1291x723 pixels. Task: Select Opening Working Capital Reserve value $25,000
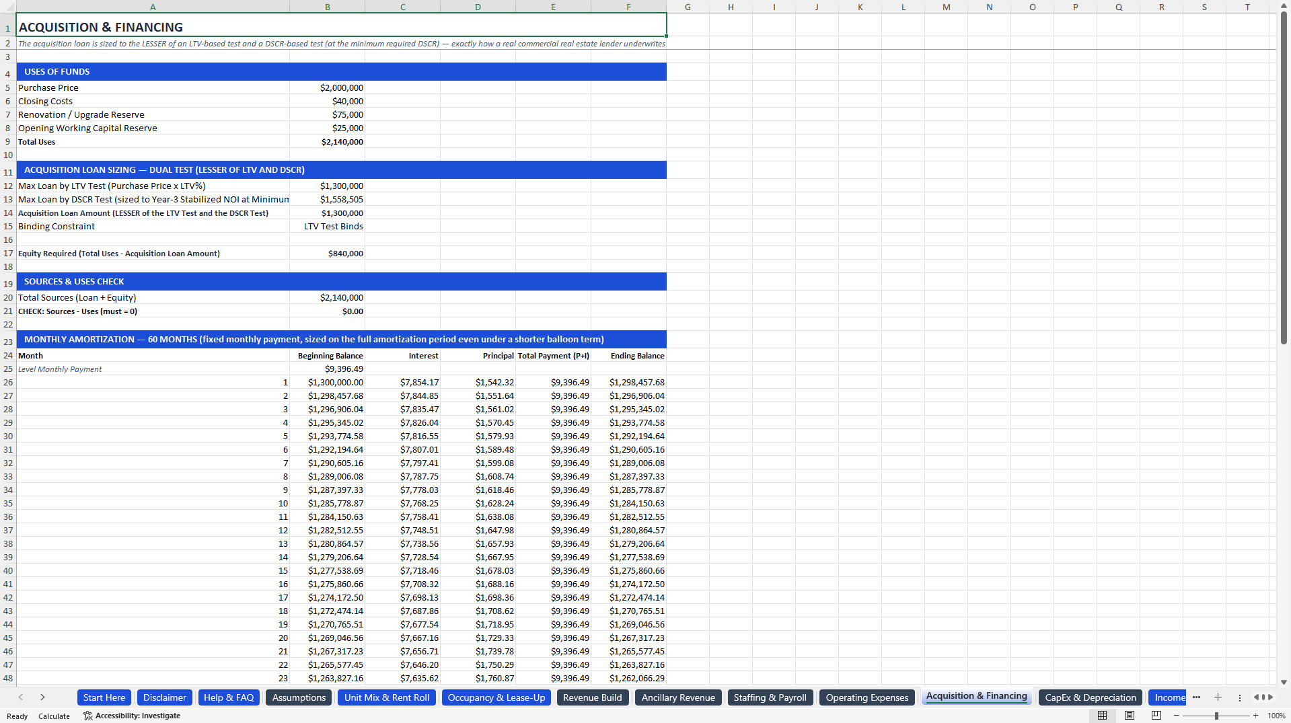point(327,128)
